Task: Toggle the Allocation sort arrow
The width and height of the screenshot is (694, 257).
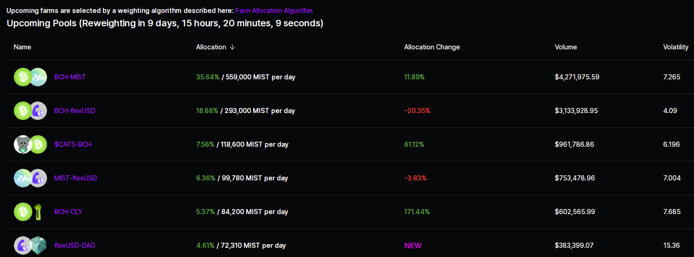Action: click(232, 47)
